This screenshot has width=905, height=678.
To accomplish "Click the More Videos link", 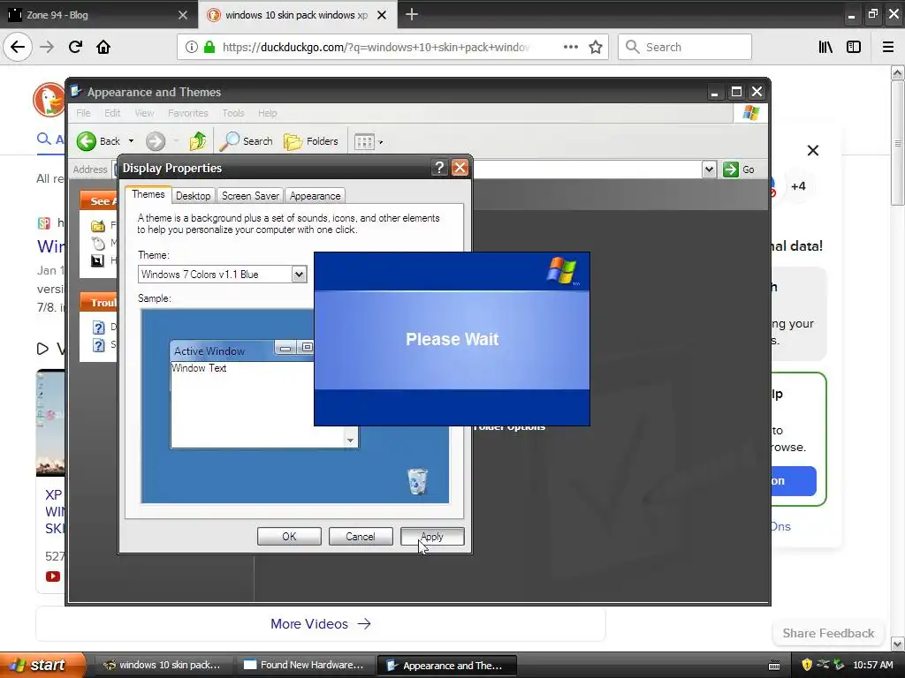I will coord(320,624).
